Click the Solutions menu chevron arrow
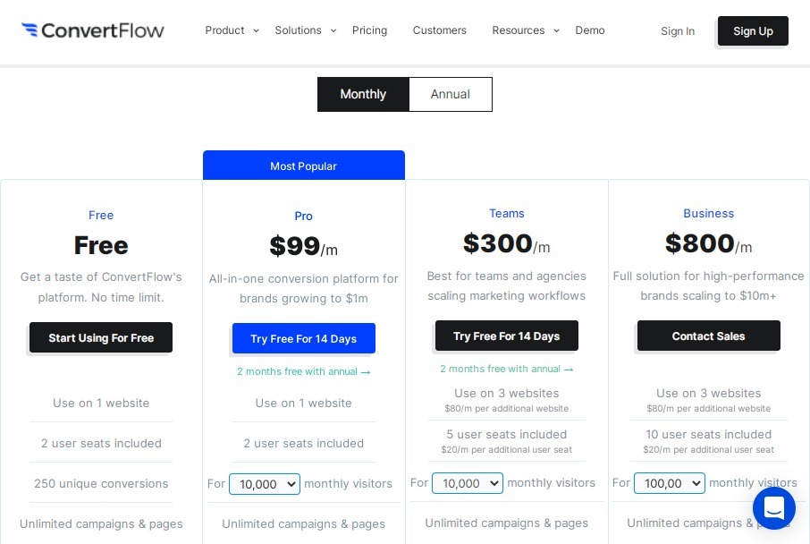Image resolution: width=810 pixels, height=544 pixels. 333,30
